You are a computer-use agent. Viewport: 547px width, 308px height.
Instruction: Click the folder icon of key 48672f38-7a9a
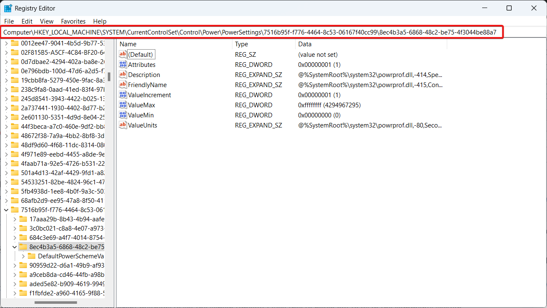point(15,135)
